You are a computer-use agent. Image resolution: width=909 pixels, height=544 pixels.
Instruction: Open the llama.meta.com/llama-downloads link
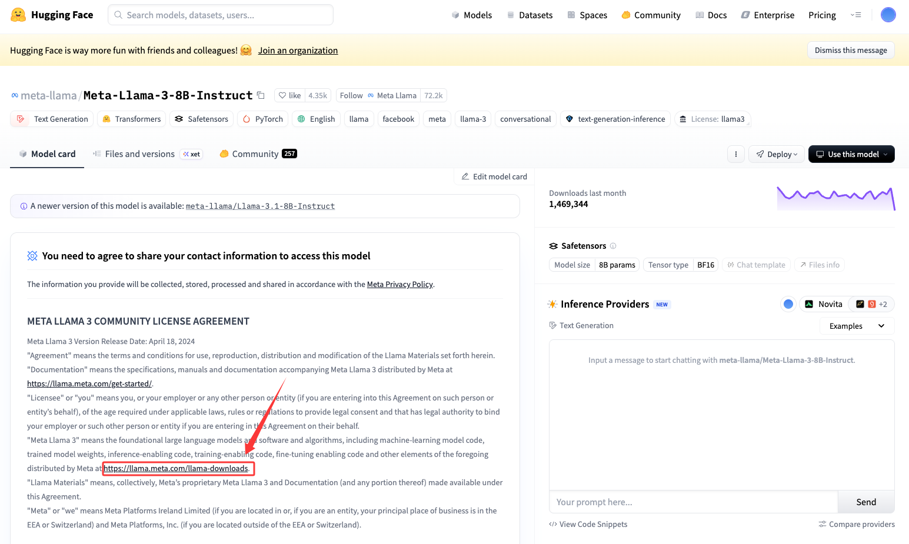(x=176, y=469)
